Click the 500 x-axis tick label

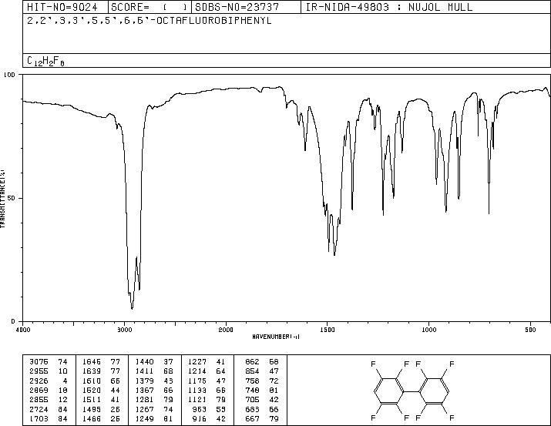click(530, 330)
